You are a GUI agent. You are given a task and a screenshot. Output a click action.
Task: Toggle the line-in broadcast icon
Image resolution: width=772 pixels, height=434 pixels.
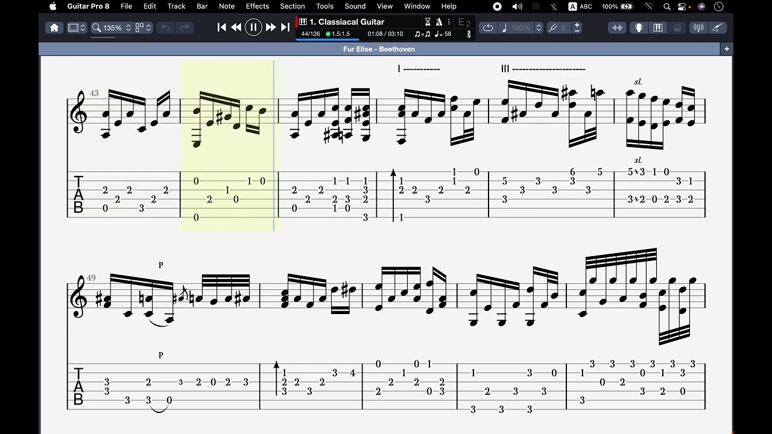[698, 28]
